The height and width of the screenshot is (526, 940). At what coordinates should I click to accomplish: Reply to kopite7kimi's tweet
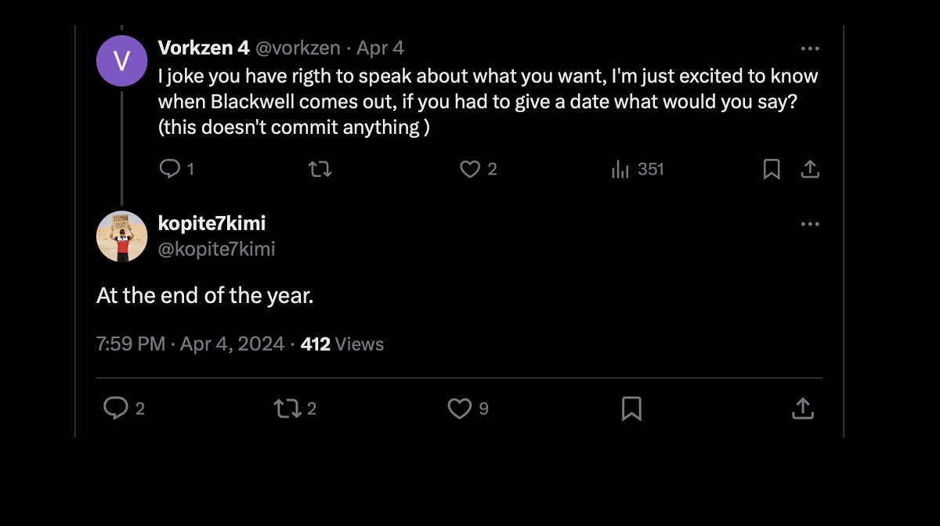(116, 408)
